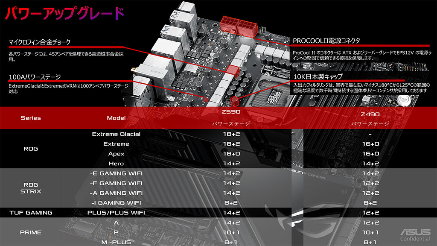Select Z590 value '8+2' for -I GAMING WIFI

(231, 203)
